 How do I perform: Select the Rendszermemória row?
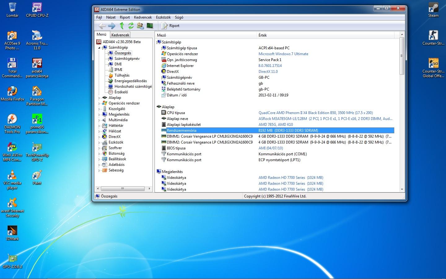(x=278, y=131)
